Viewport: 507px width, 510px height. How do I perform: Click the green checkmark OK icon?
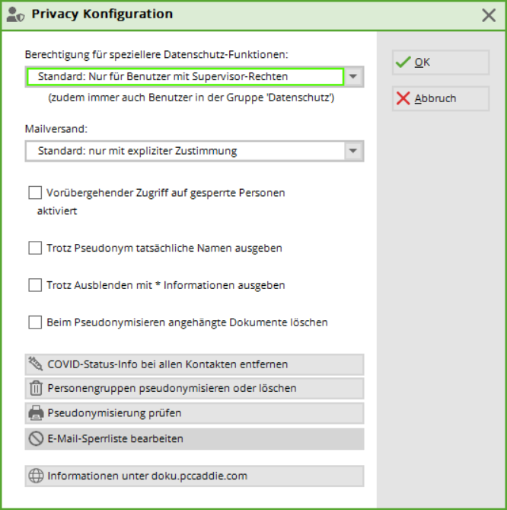(403, 63)
